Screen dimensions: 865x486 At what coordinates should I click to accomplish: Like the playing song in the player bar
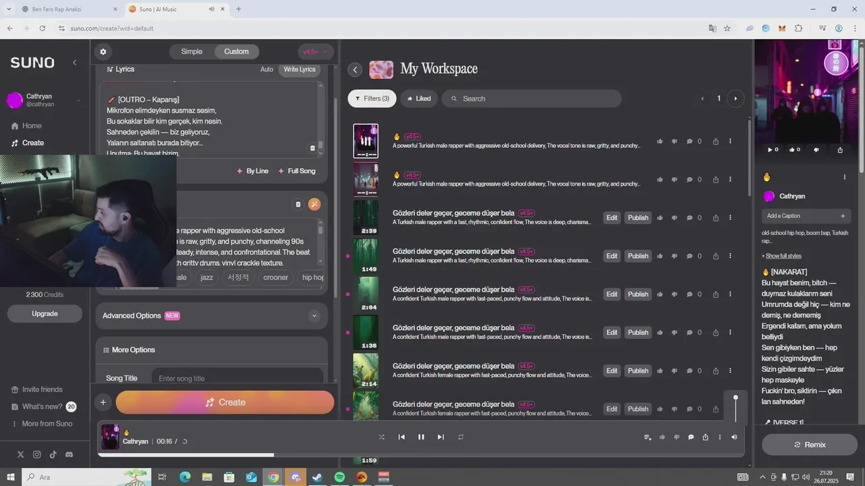pos(662,437)
